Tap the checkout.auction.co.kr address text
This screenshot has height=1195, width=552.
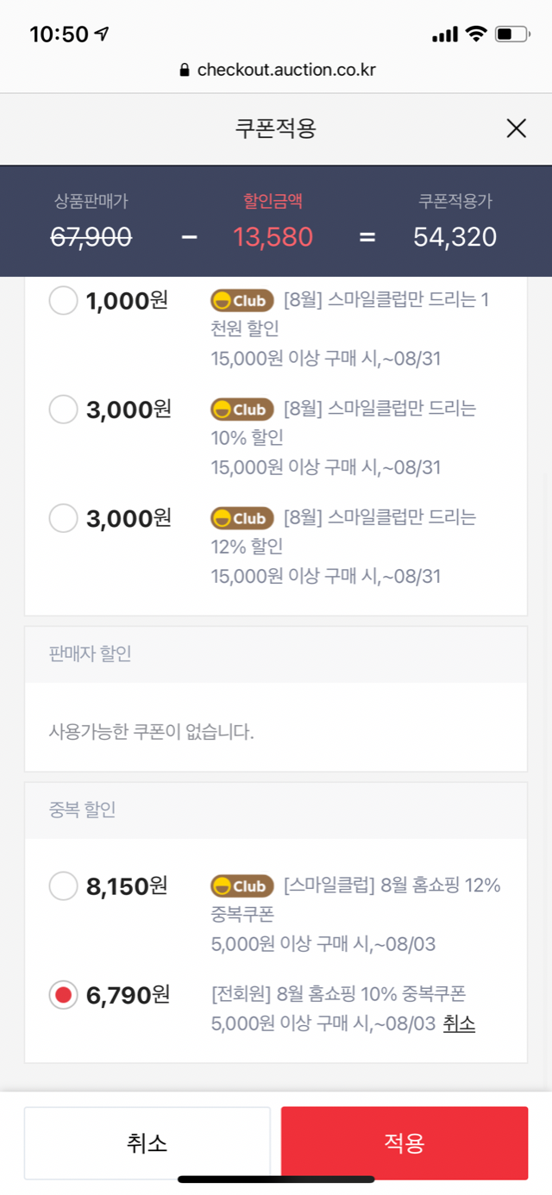coord(286,70)
